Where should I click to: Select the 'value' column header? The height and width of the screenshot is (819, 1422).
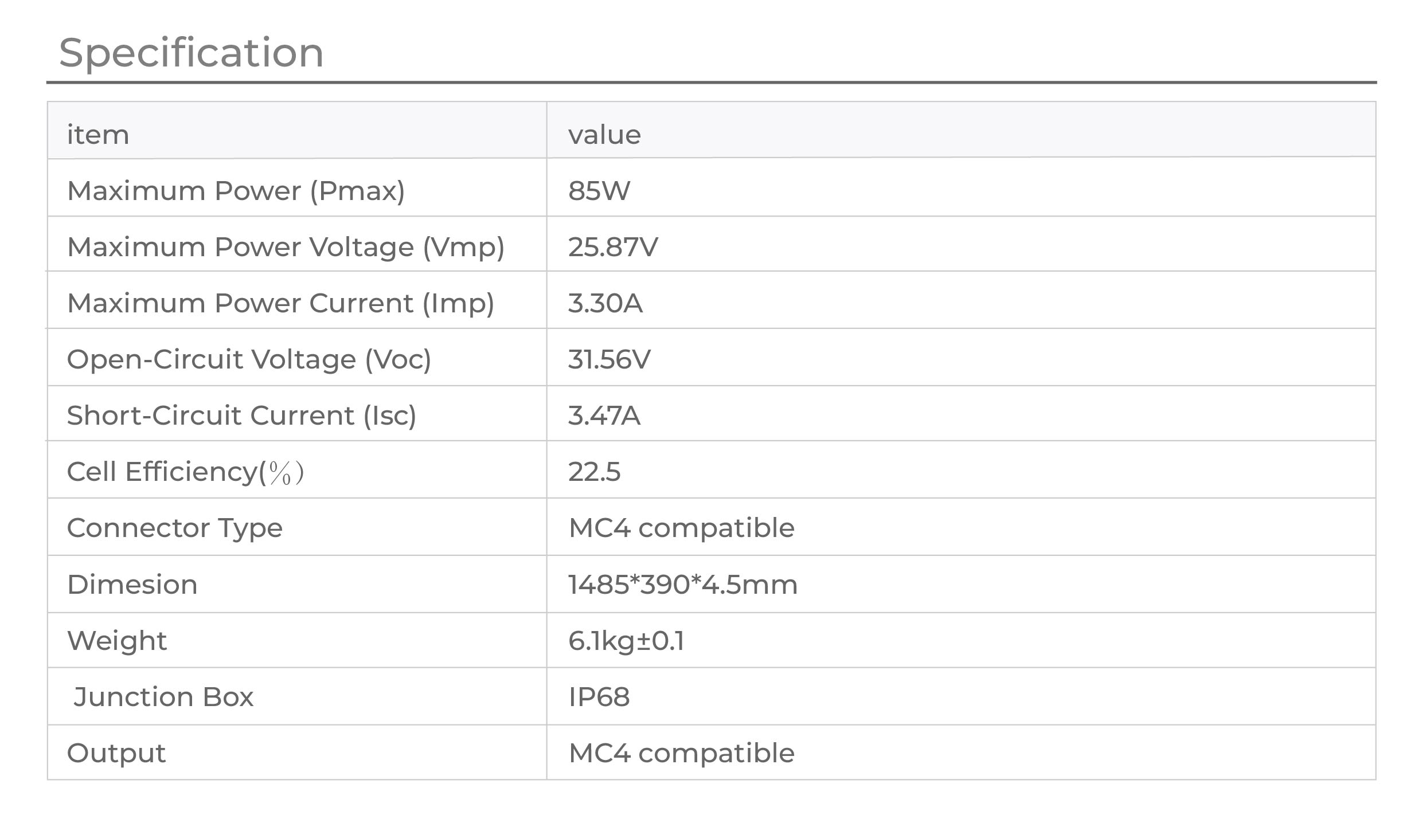click(604, 135)
